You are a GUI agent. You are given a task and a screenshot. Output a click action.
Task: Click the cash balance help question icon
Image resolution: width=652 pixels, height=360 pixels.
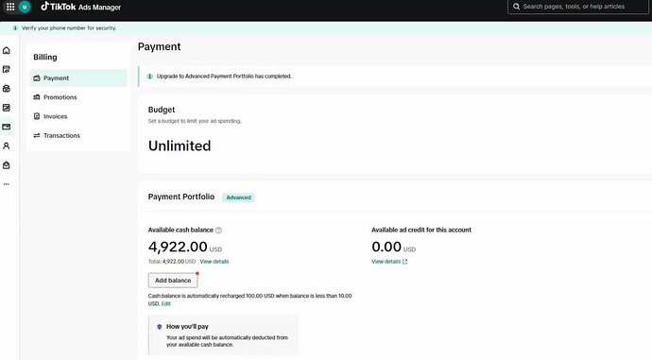click(218, 230)
